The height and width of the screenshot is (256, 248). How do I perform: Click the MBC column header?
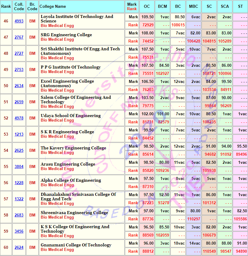click(193, 6)
